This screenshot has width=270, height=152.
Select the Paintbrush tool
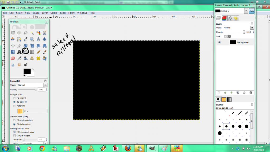click(45, 52)
